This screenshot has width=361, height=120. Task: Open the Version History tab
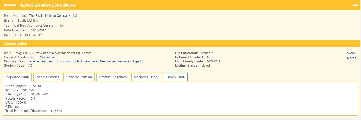pyautogui.click(x=146, y=77)
